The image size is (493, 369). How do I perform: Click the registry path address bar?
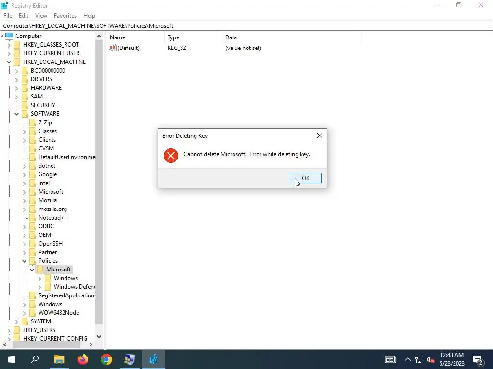246,26
